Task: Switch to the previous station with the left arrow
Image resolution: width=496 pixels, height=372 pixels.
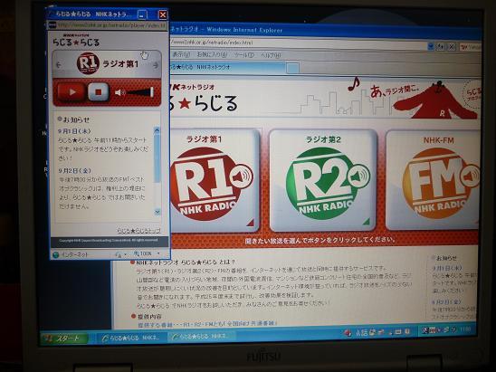Action: [x=59, y=65]
